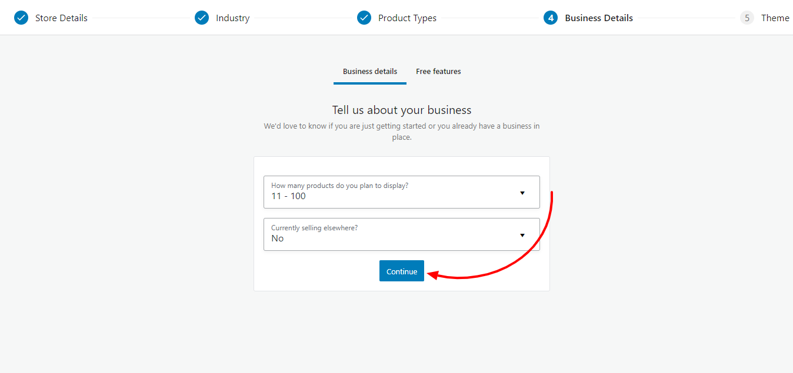
Task: Switch to the Free features tab
Action: [438, 71]
